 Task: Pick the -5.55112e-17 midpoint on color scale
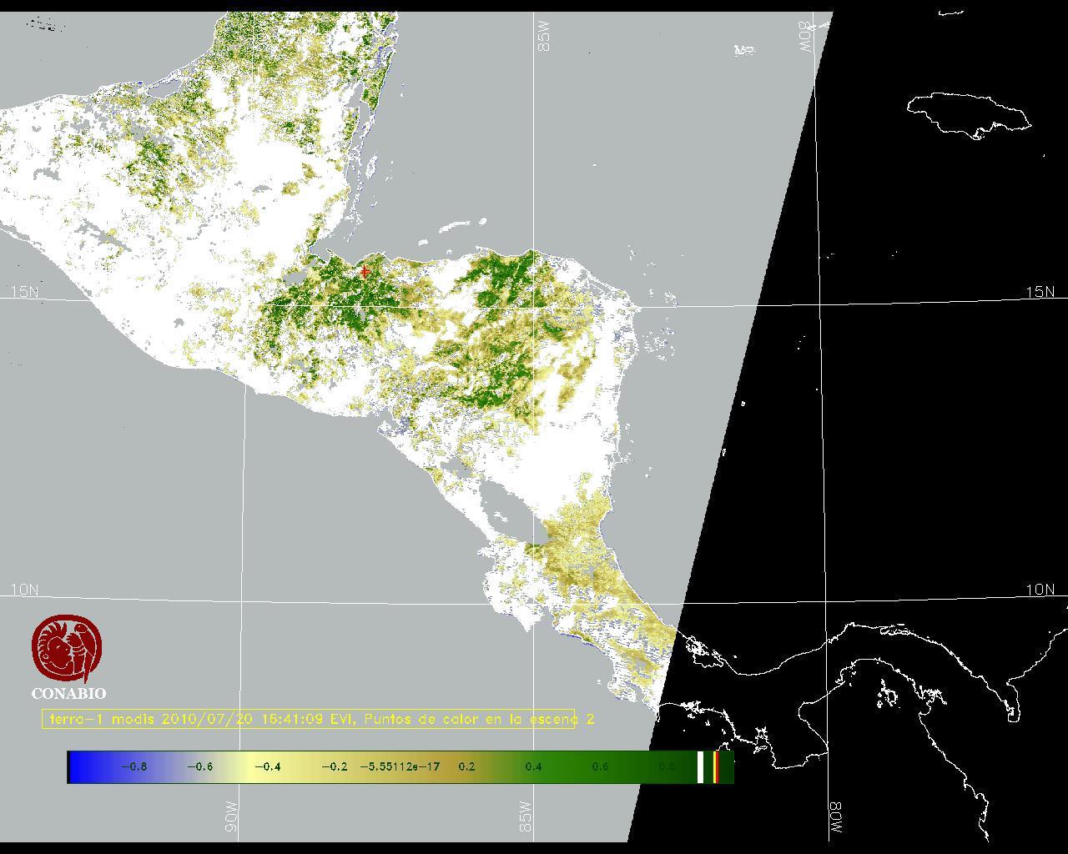pos(400,766)
